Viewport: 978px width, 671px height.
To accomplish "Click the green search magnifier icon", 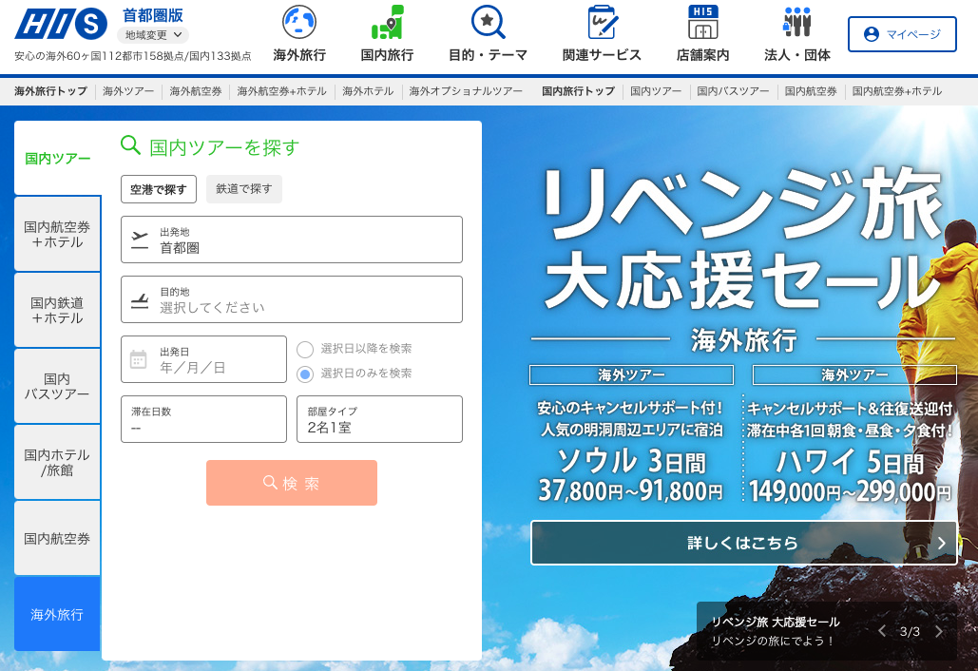I will point(130,145).
